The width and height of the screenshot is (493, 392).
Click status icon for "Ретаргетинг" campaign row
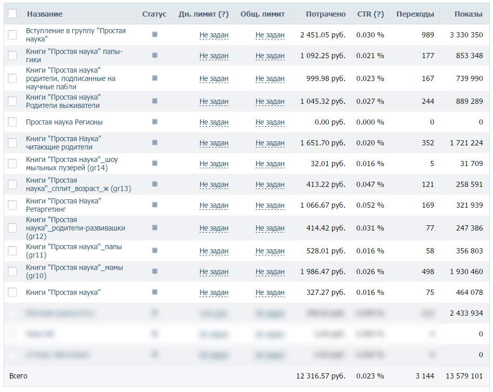click(155, 205)
